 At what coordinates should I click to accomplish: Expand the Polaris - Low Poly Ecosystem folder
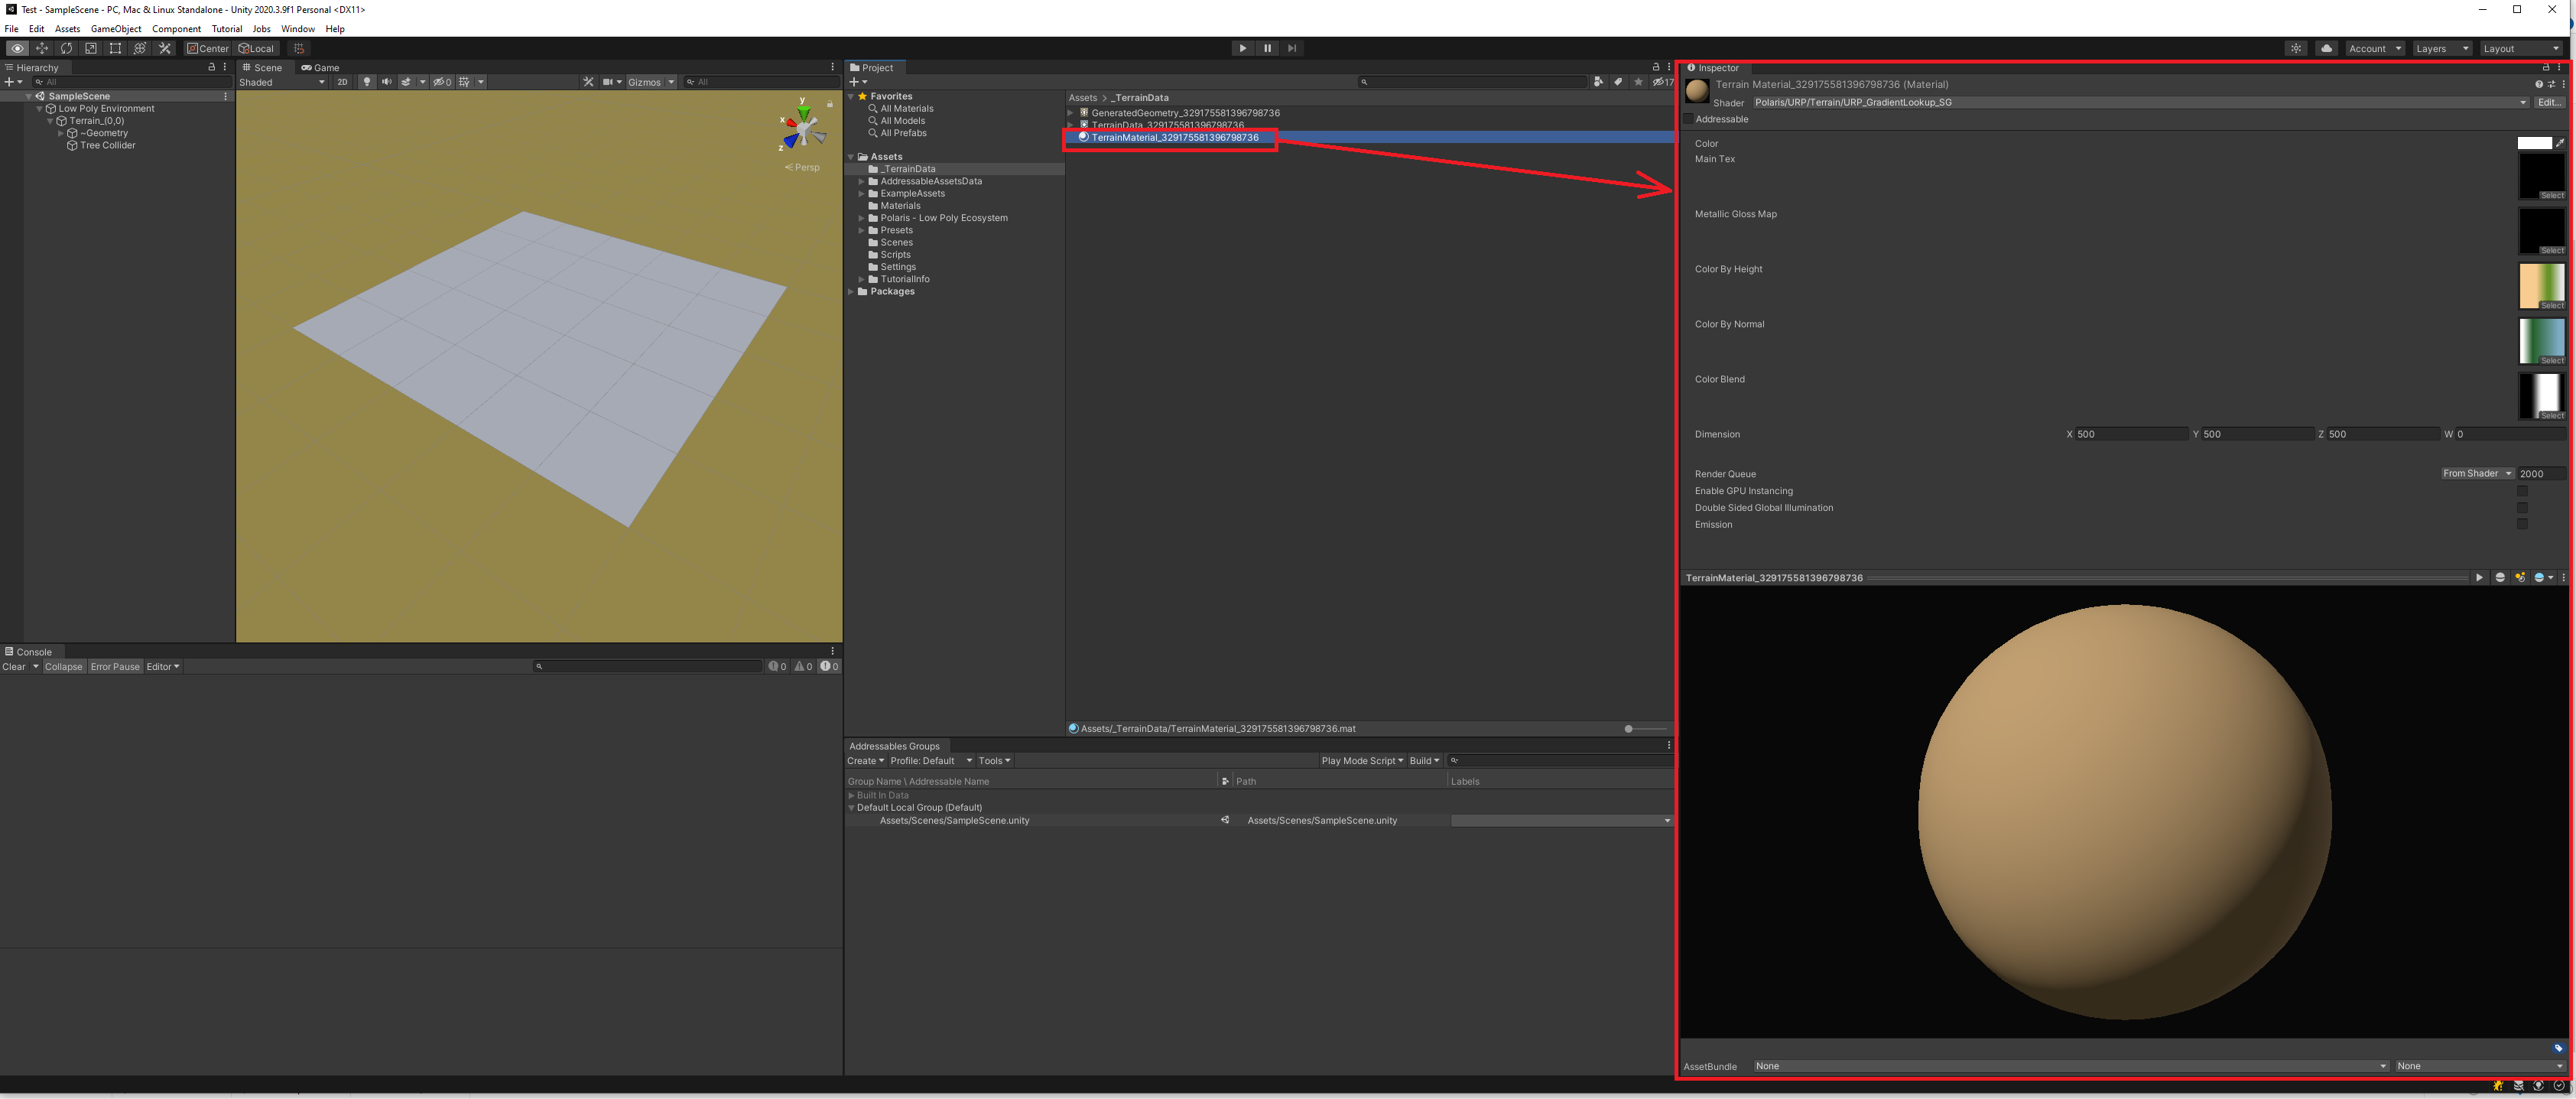point(861,218)
